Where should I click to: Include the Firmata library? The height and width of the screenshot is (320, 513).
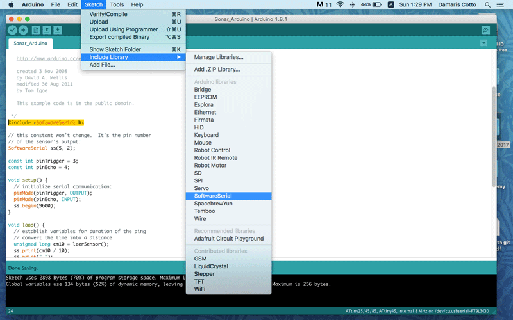click(228, 120)
